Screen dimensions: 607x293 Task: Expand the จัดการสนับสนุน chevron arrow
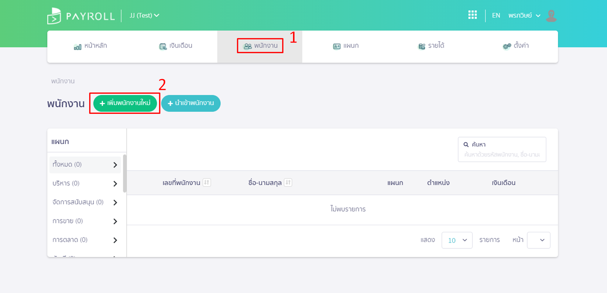tap(115, 202)
